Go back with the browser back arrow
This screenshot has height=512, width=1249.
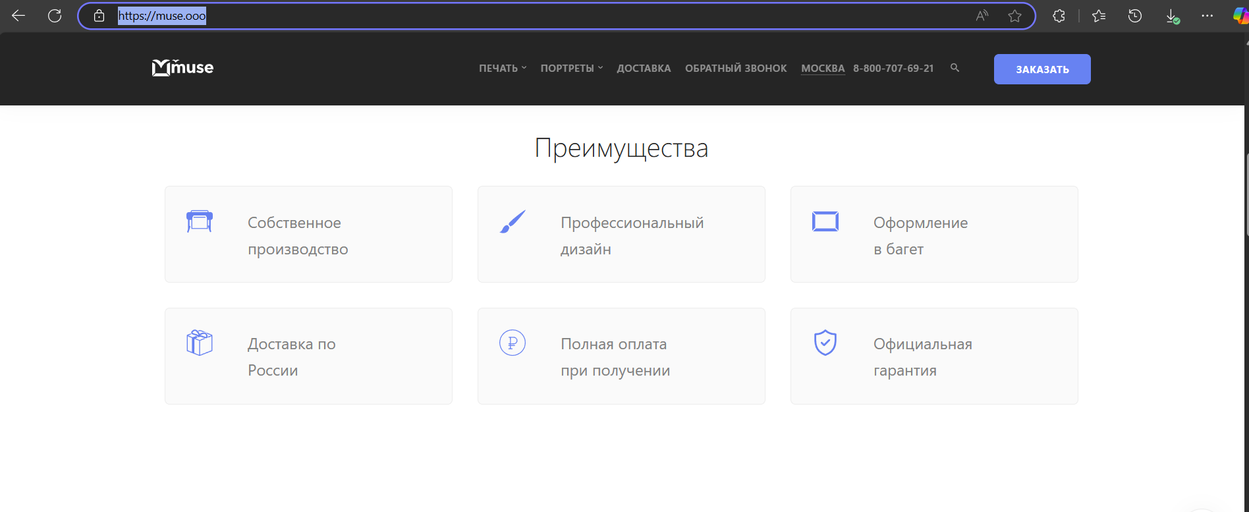coord(18,16)
